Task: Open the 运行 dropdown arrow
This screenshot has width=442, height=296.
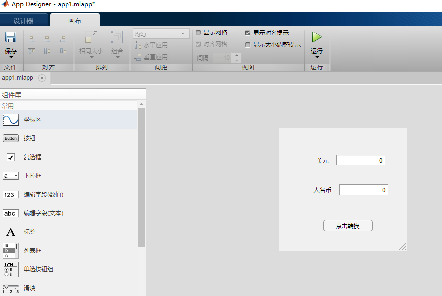Action: (317, 57)
